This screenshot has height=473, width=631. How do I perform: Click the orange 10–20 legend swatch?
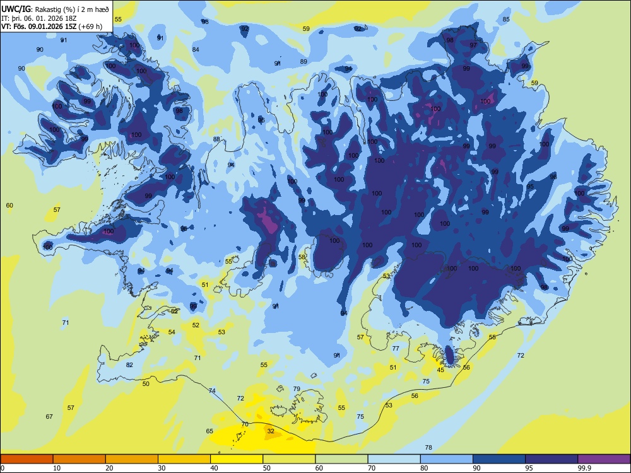pyautogui.click(x=80, y=459)
